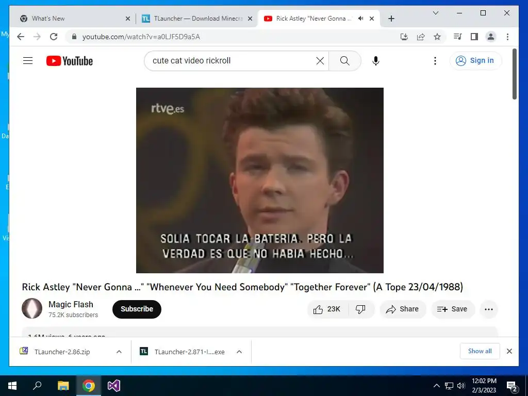Click the Share button under the video
The image size is (528, 396).
[403, 309]
